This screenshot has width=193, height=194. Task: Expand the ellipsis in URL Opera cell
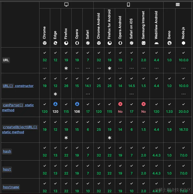tap(77, 68)
